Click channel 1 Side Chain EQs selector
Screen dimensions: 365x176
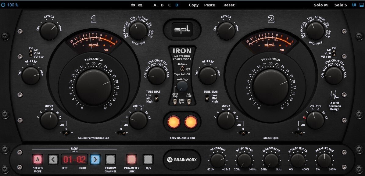pos(156,76)
